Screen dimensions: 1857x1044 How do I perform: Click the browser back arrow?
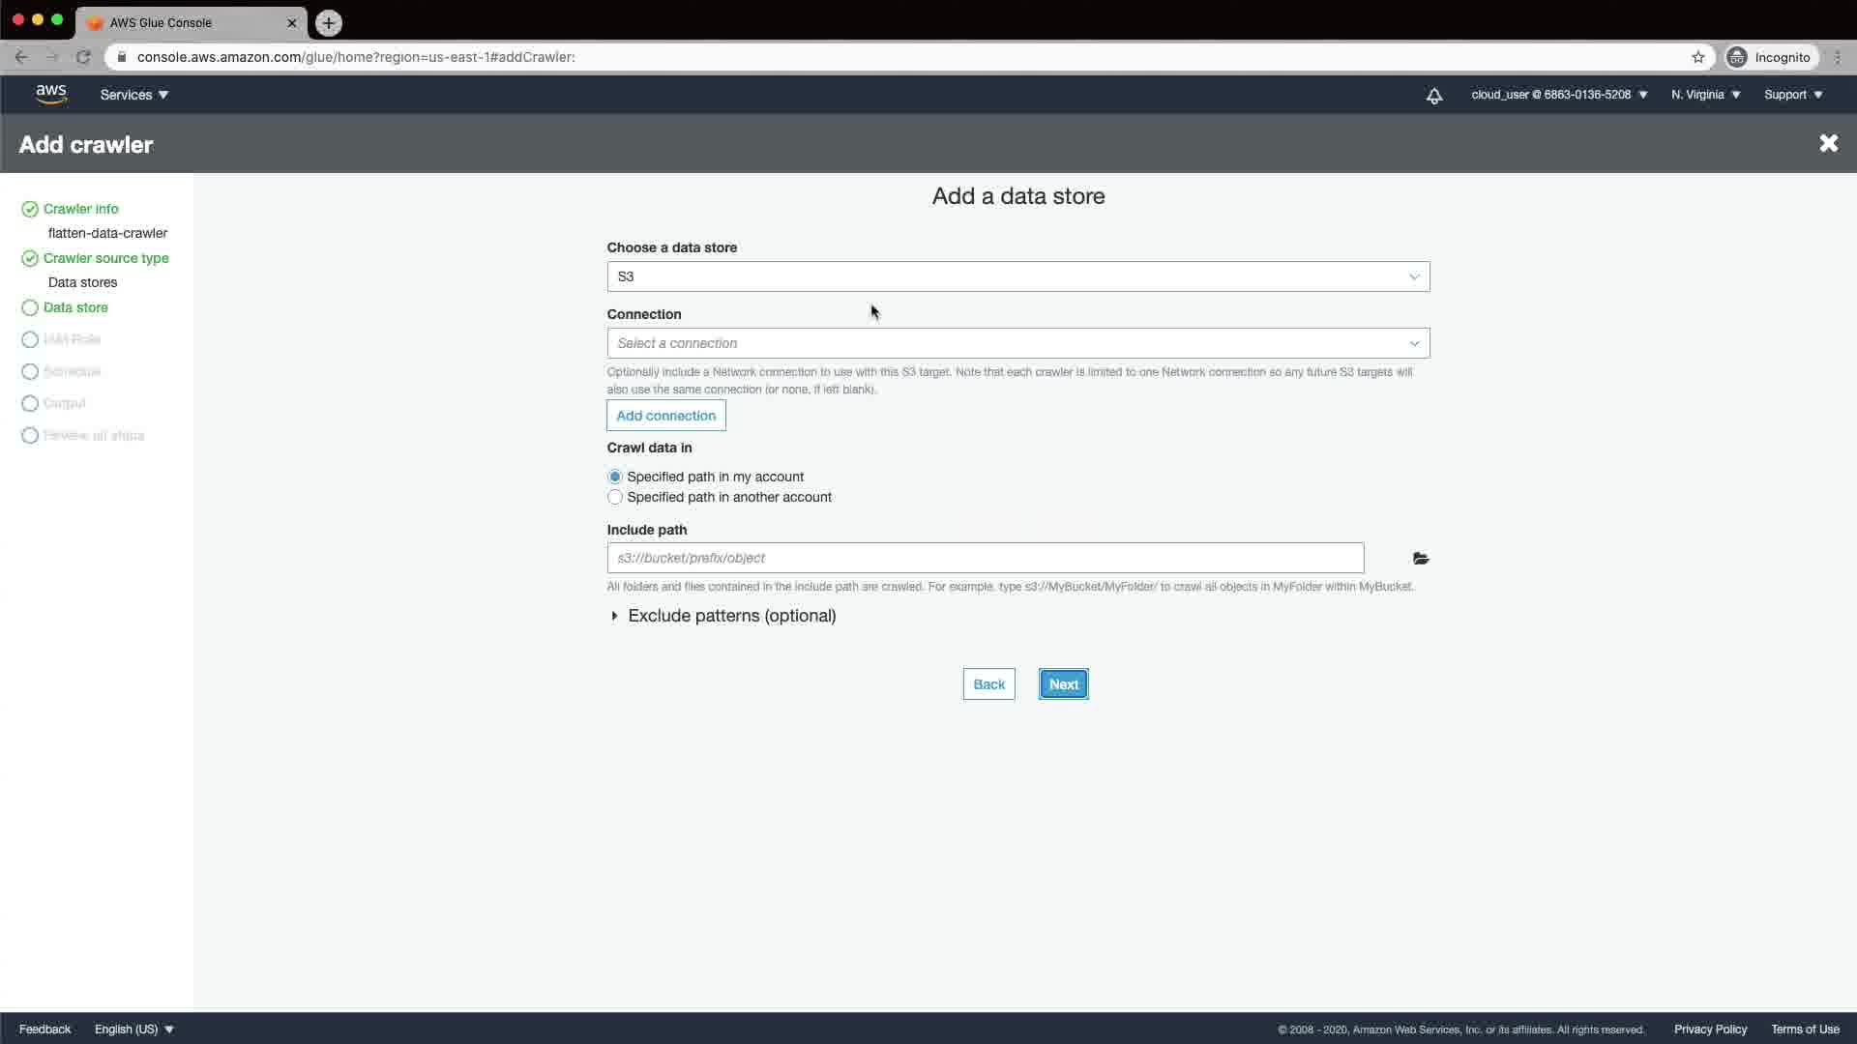pos(21,57)
